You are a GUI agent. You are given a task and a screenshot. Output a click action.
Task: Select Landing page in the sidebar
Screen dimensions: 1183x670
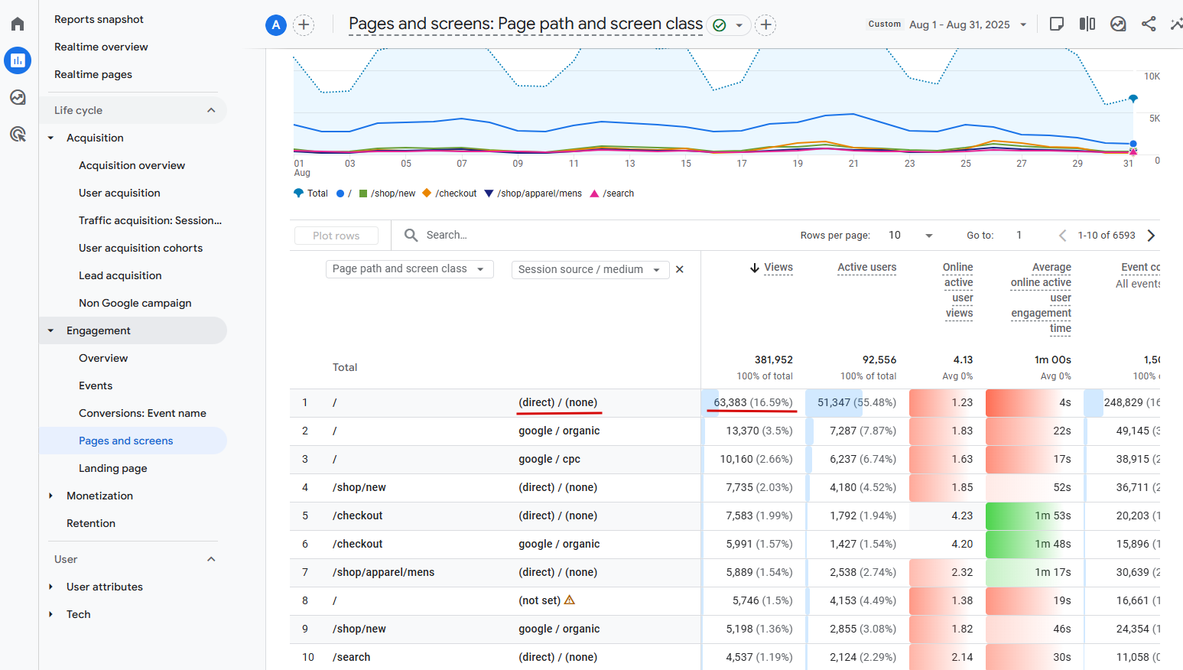(113, 468)
